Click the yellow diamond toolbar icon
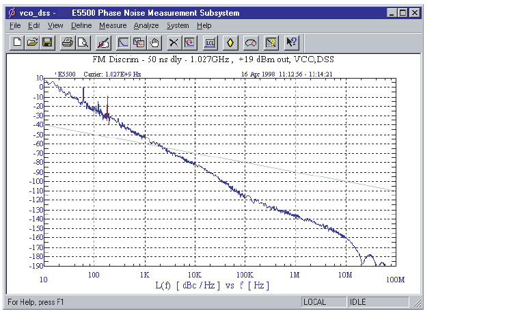Screen dimensions: 531x311 click(x=231, y=42)
